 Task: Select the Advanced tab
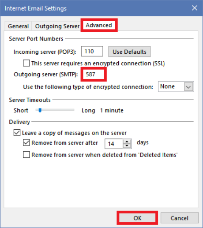pyautogui.click(x=99, y=25)
